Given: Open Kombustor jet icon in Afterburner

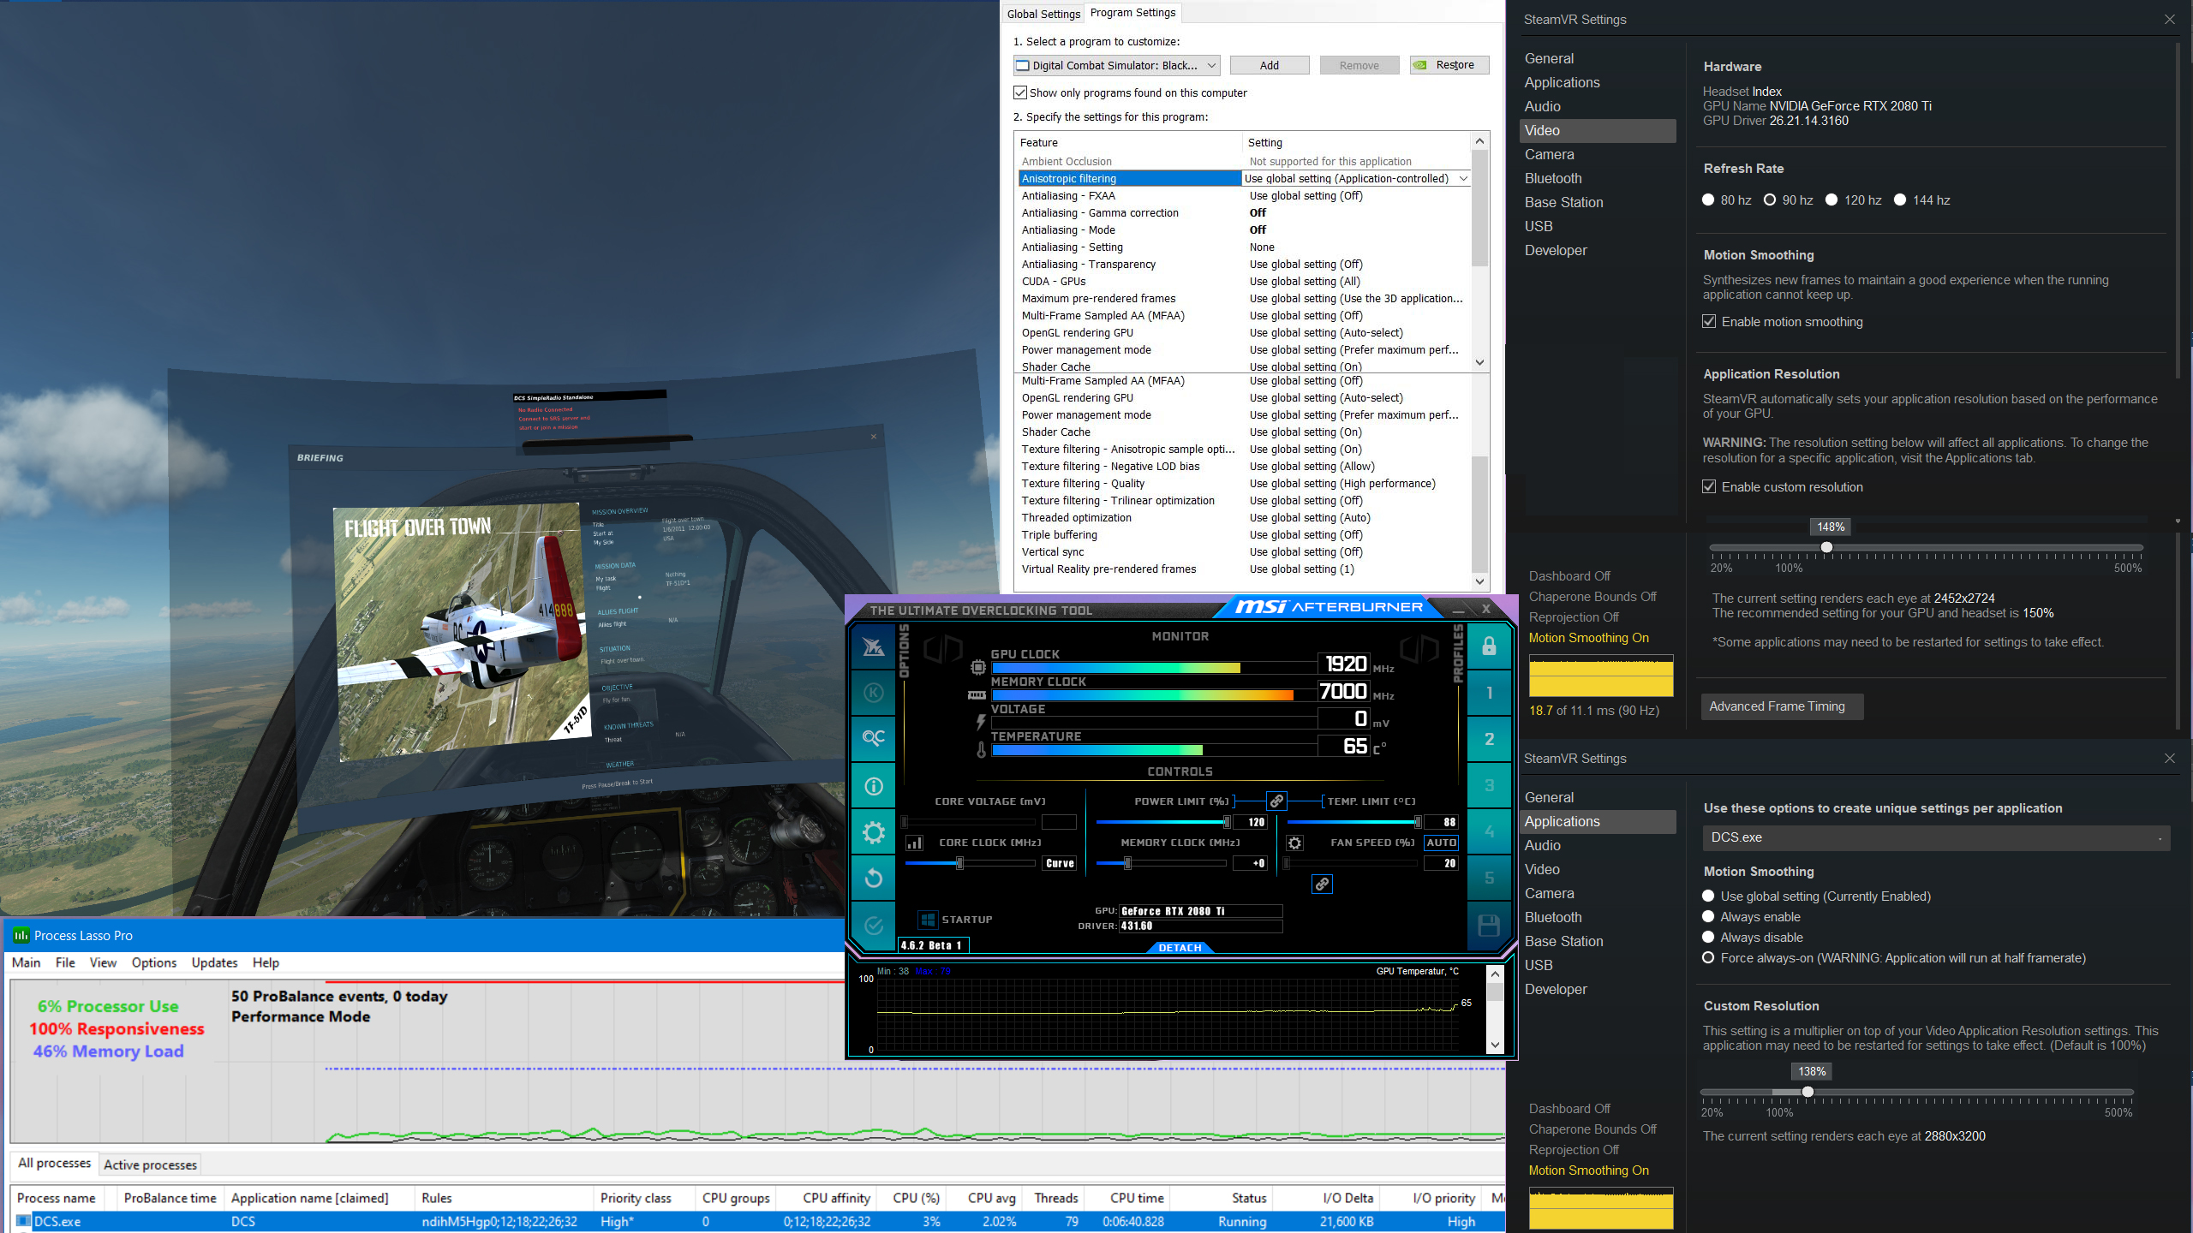Looking at the screenshot, I should click(873, 646).
